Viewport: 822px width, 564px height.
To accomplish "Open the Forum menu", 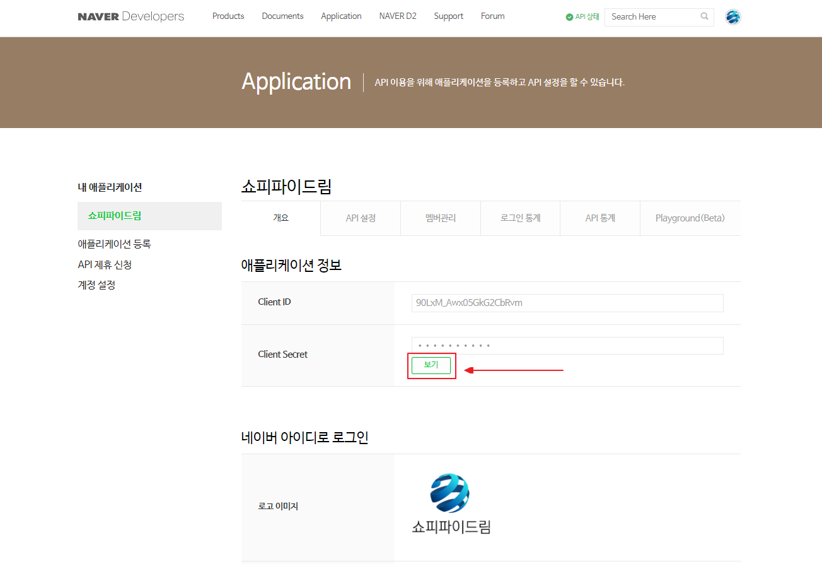I will (492, 16).
